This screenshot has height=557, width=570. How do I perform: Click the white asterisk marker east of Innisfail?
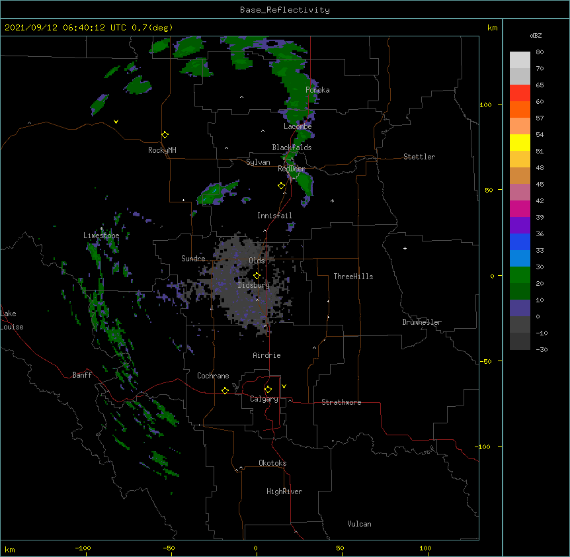pyautogui.click(x=332, y=201)
